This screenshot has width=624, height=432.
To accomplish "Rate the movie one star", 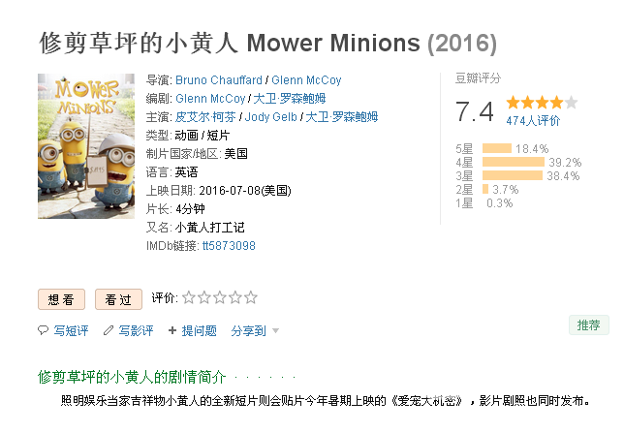I will click(189, 297).
